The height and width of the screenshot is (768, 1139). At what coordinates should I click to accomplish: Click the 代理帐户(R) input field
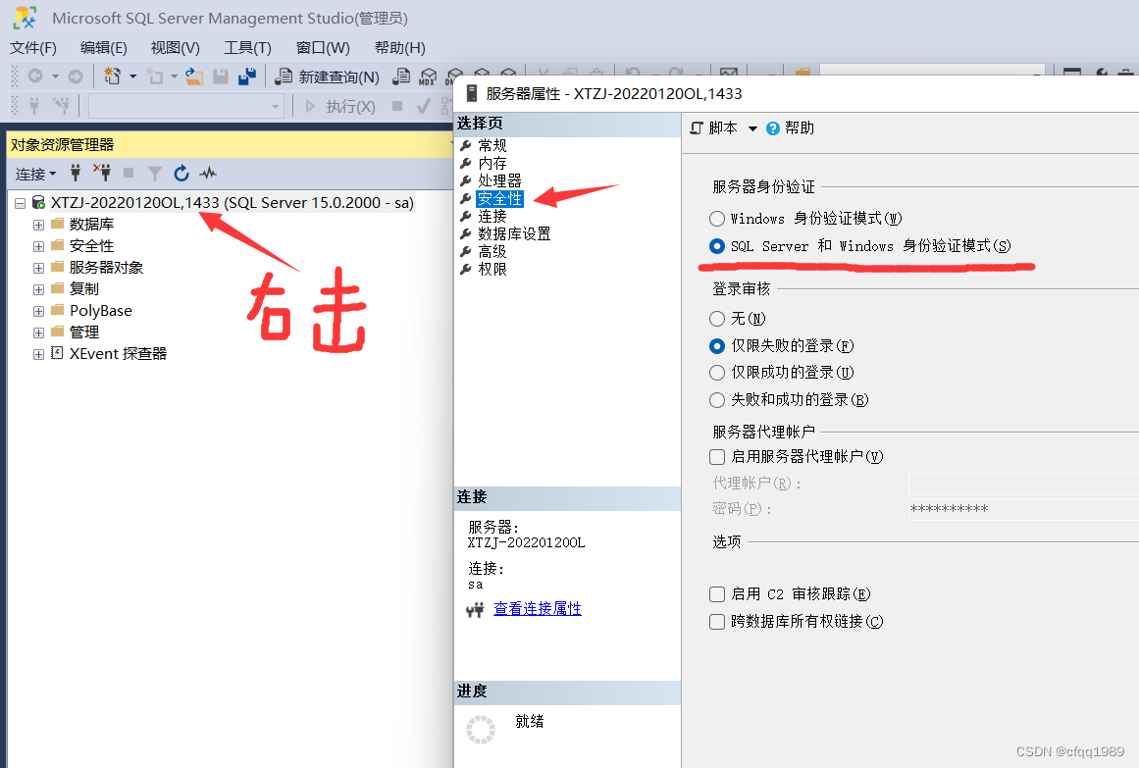tap(1023, 484)
